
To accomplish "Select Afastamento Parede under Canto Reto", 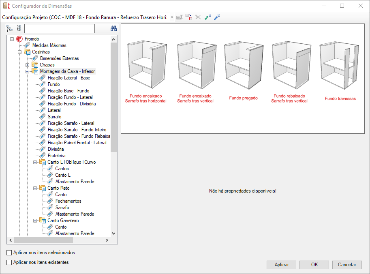I will pos(75,214).
